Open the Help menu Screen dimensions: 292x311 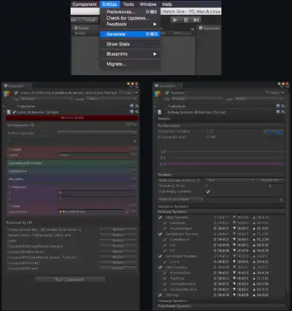click(167, 4)
